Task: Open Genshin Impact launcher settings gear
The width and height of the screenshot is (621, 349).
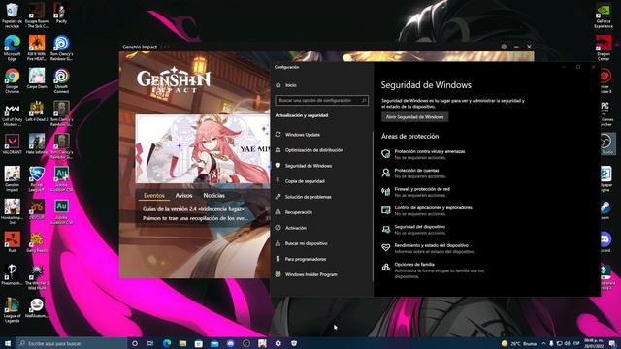Action: (x=504, y=47)
